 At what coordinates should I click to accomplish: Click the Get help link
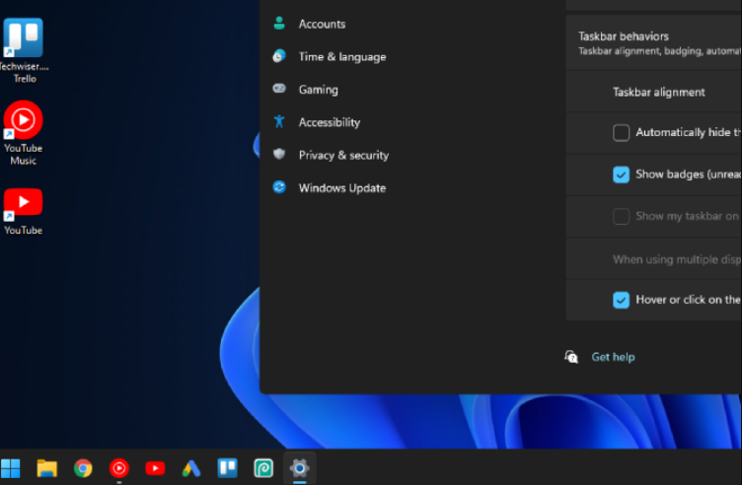(x=613, y=357)
